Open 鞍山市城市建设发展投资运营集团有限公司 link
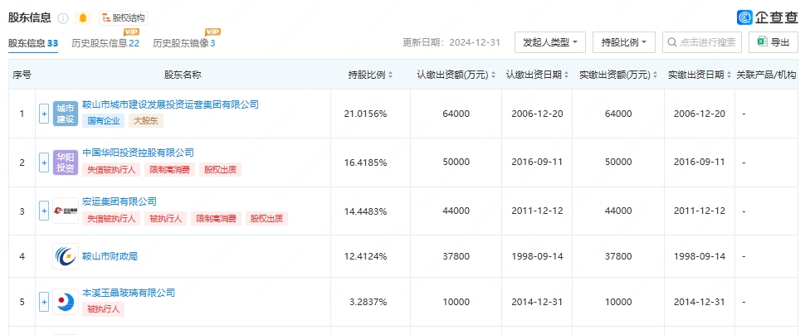805x335 pixels. 170,104
